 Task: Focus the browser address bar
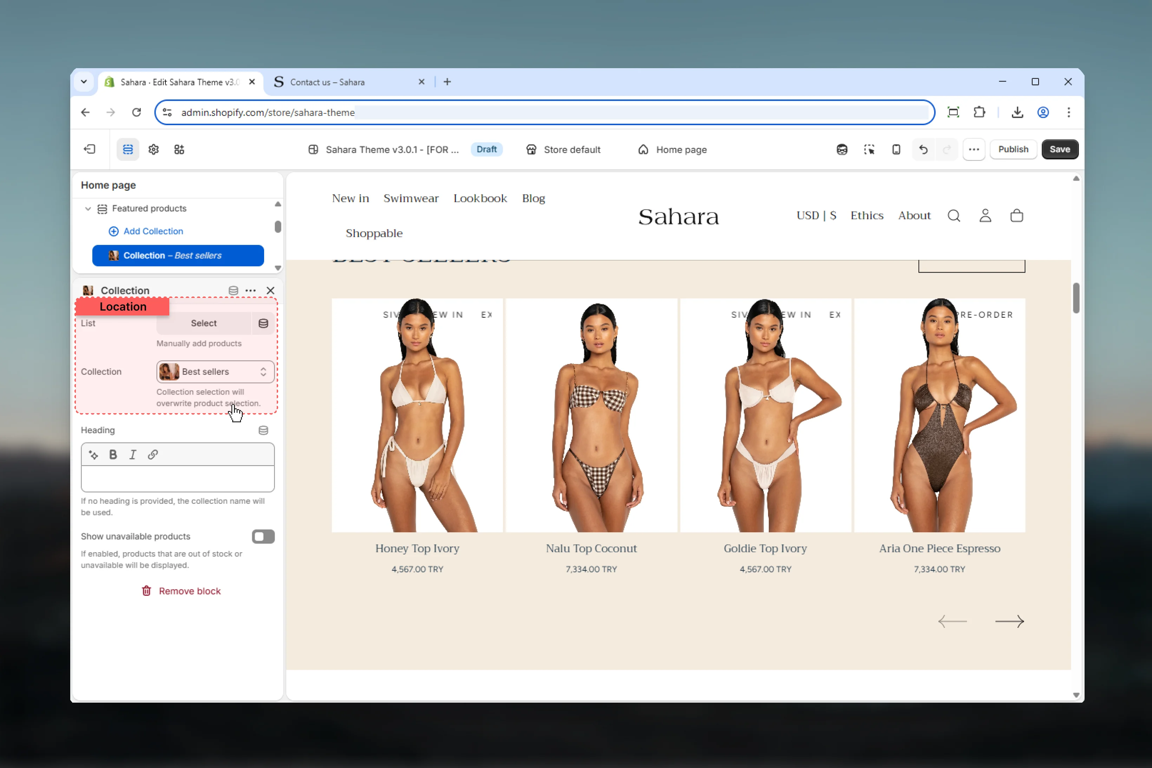pyautogui.click(x=544, y=112)
